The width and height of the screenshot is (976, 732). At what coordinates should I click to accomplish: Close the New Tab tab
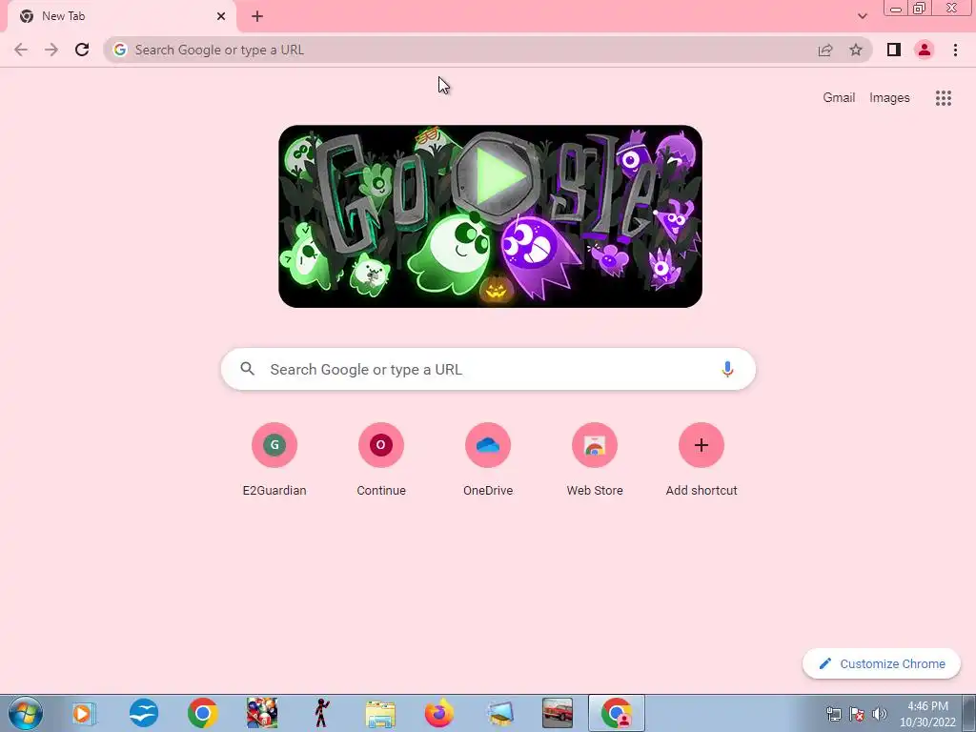click(221, 16)
